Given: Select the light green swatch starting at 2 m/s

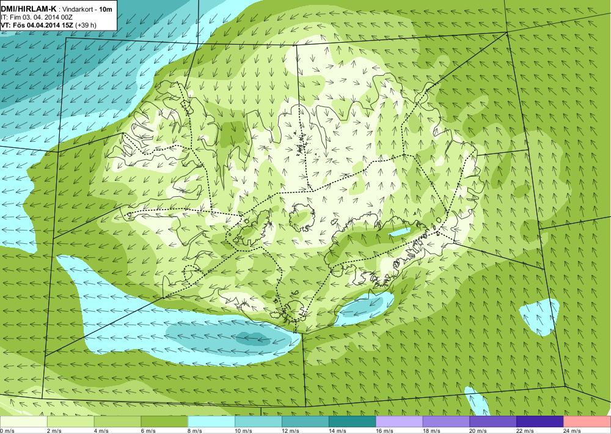Looking at the screenshot, I should coord(70,422).
